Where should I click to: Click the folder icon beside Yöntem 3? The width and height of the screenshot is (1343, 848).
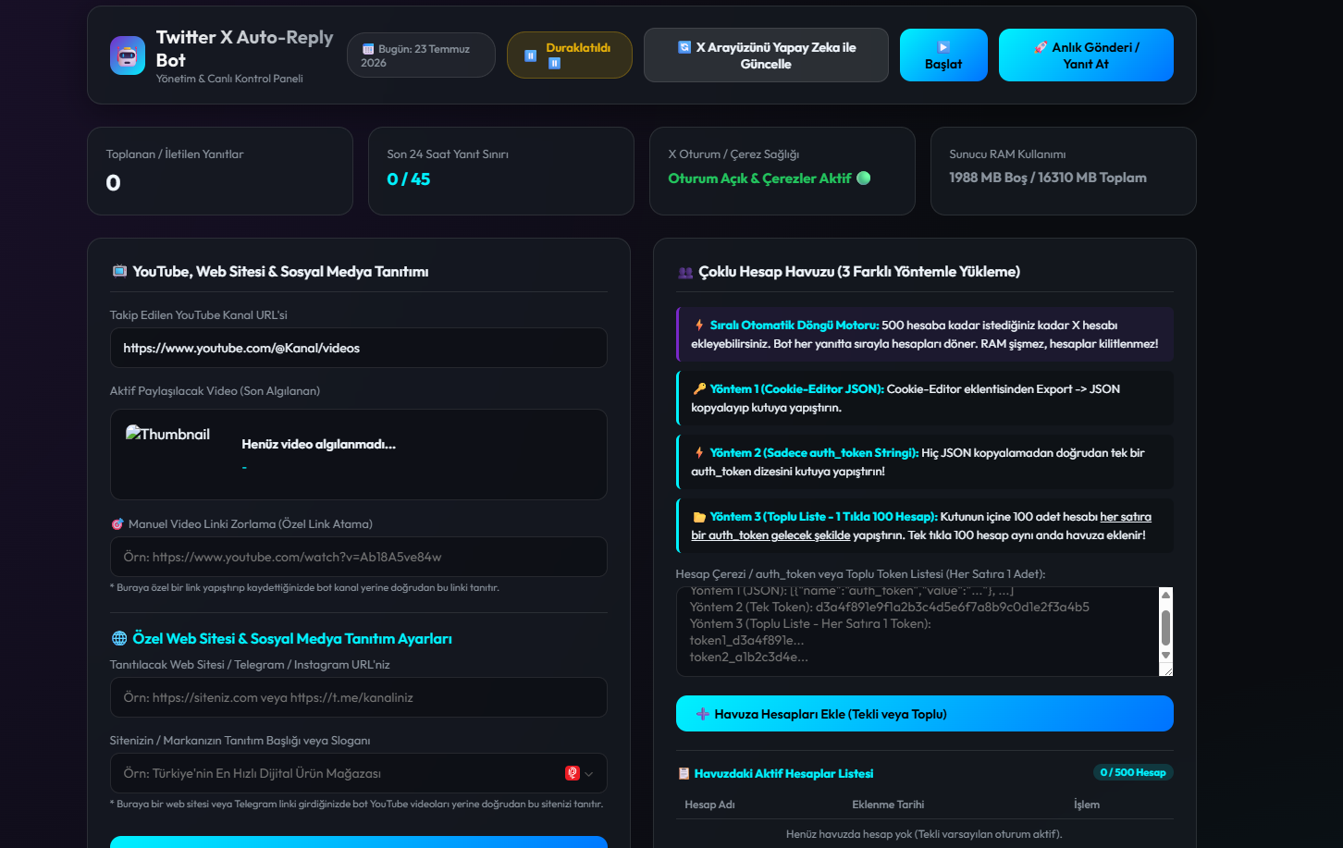(x=699, y=517)
